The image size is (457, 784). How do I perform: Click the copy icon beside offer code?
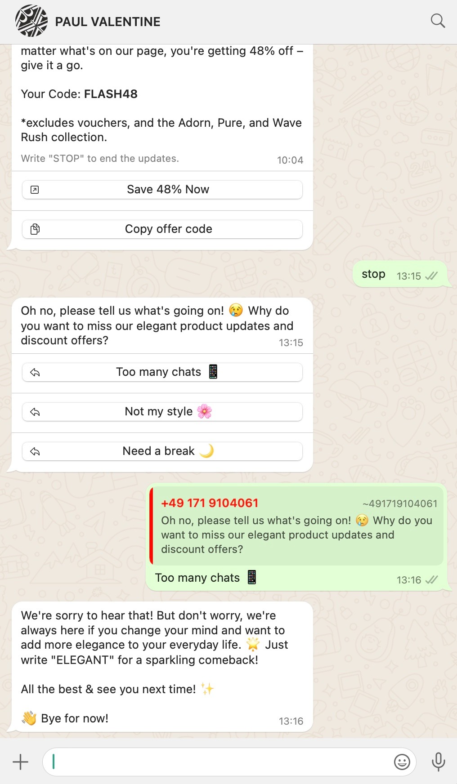[35, 229]
